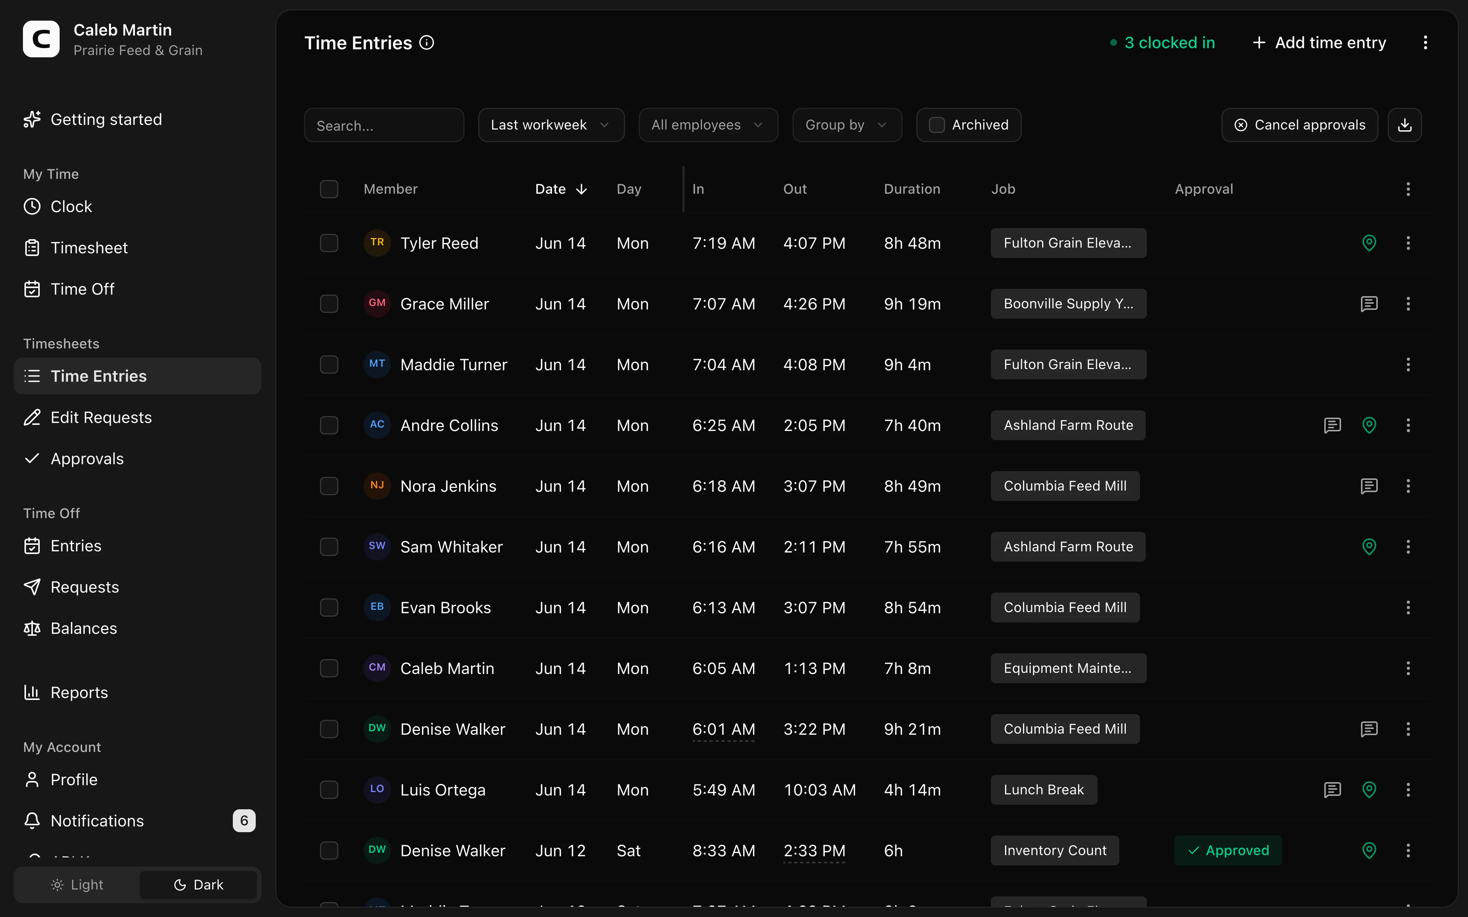Click the underlined 2:33 PM out time
This screenshot has height=917, width=1468.
coord(814,850)
